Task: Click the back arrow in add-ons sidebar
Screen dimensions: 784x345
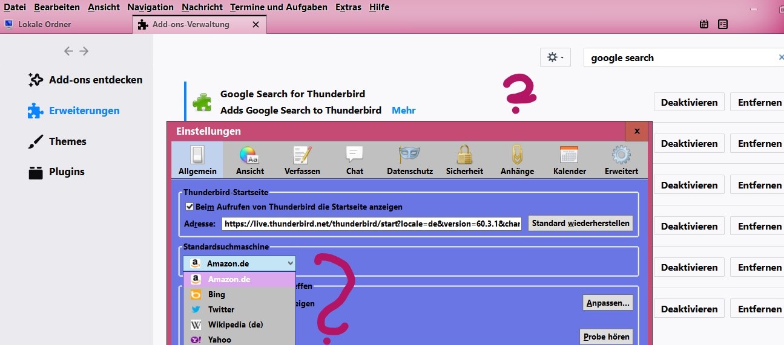Action: pyautogui.click(x=68, y=51)
